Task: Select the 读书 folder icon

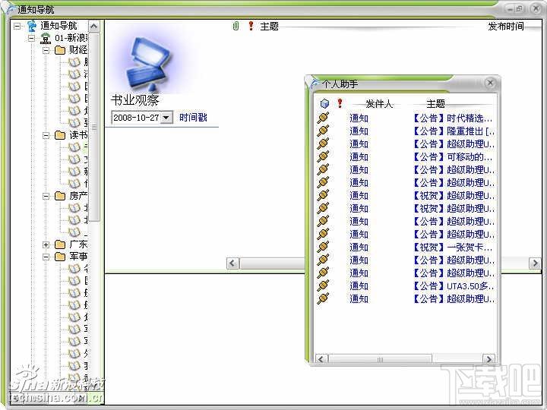Action: coord(60,135)
